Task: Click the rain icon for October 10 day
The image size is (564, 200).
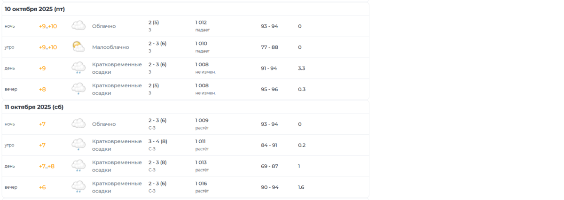Action: (x=78, y=68)
